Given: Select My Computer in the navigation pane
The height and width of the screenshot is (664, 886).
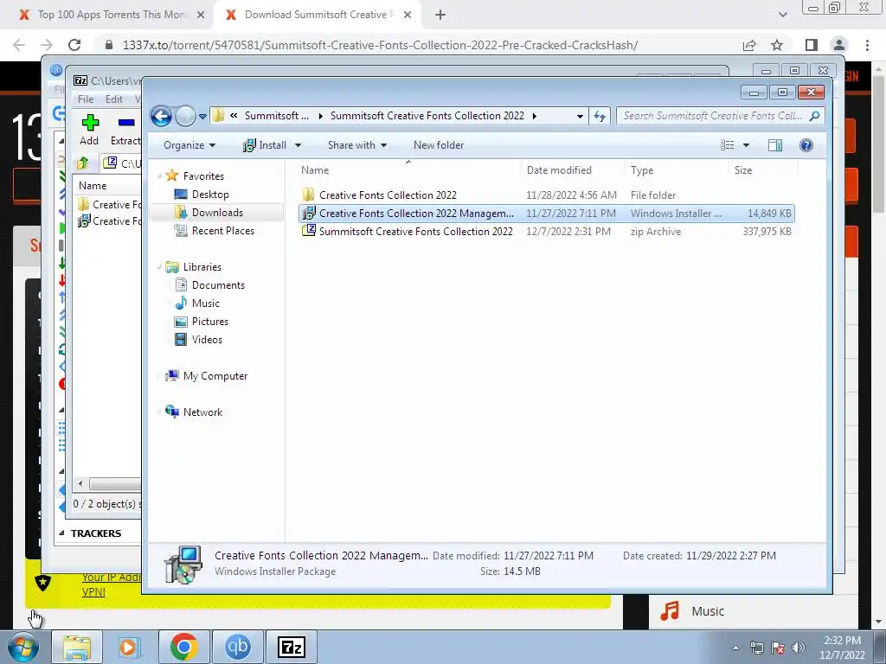Looking at the screenshot, I should pos(215,376).
